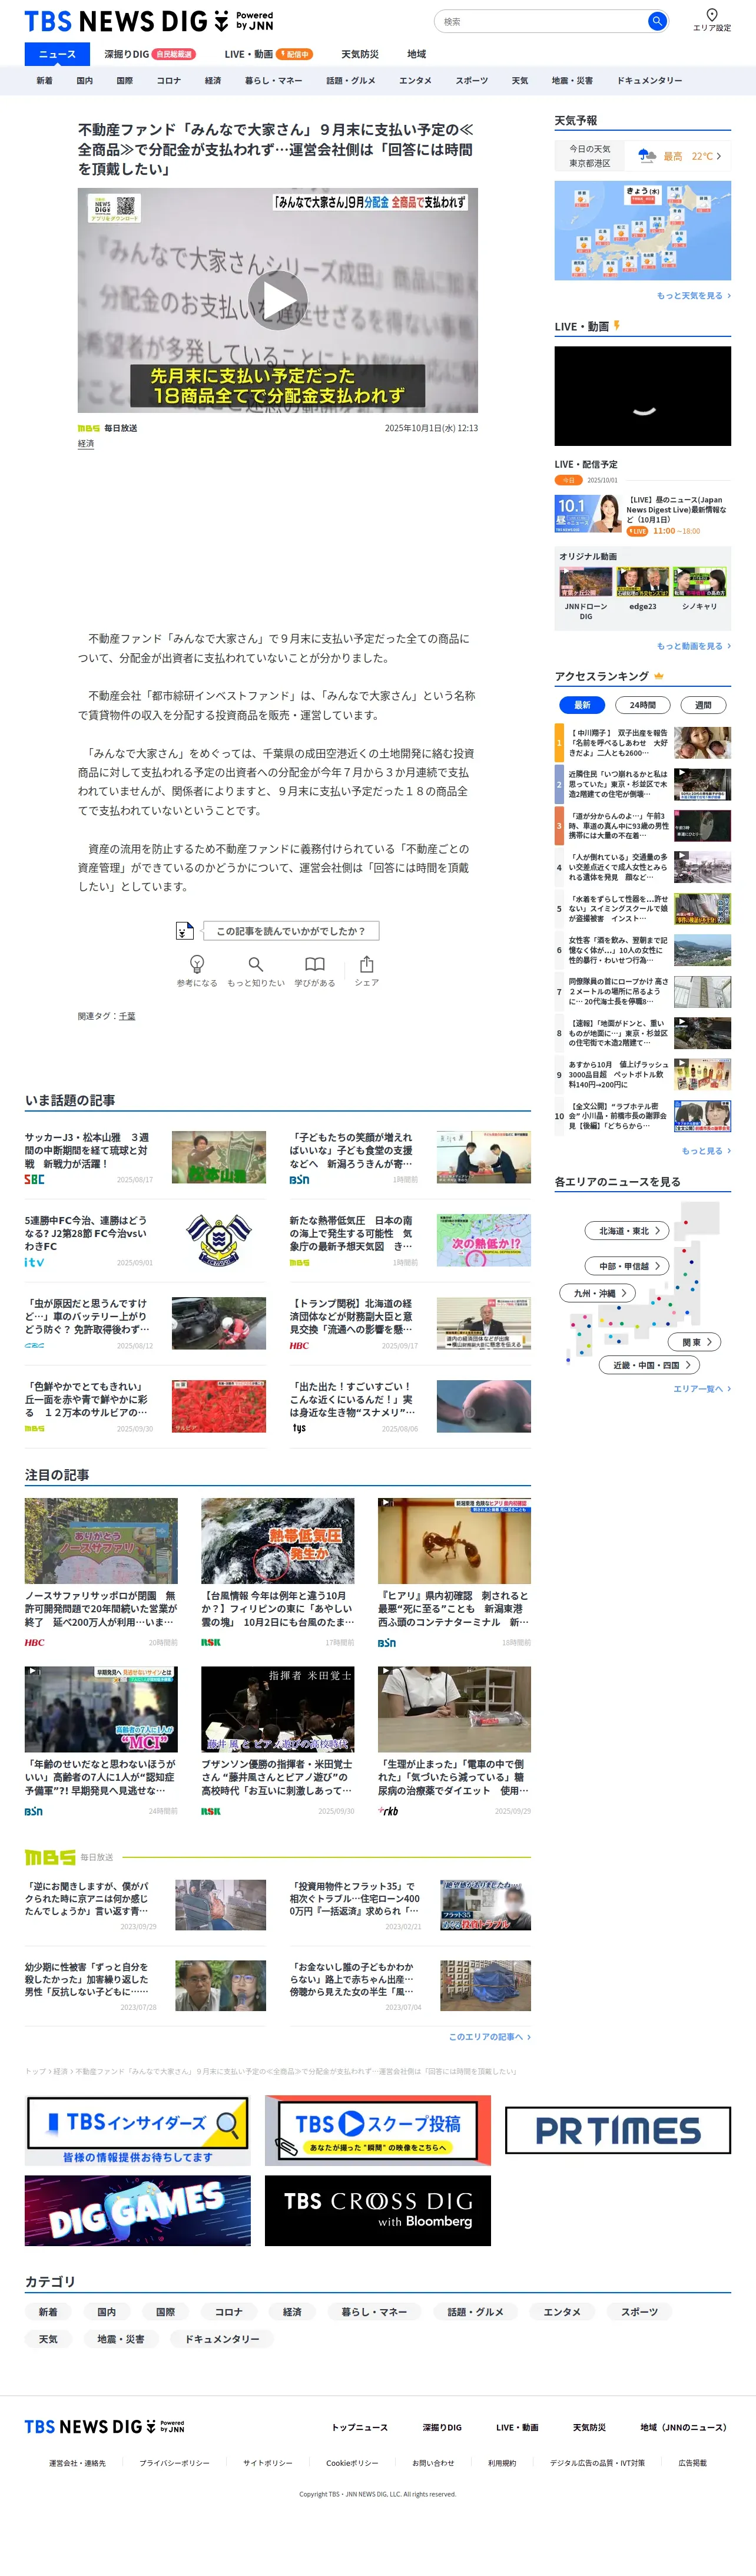Open ranking item 4 「人が倒れている」
This screenshot has height=2576, width=756.
643,867
